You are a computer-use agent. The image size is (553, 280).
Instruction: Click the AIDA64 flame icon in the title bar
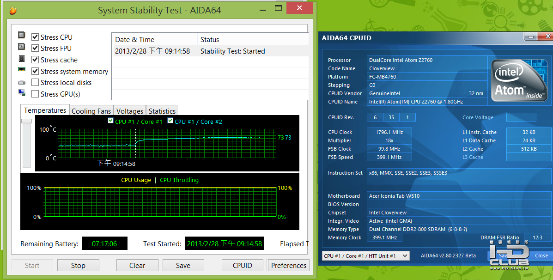pos(12,11)
